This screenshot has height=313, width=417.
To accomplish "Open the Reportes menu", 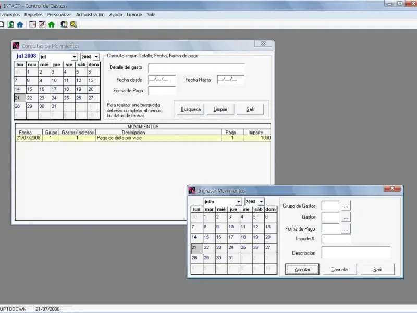I will pos(33,15).
